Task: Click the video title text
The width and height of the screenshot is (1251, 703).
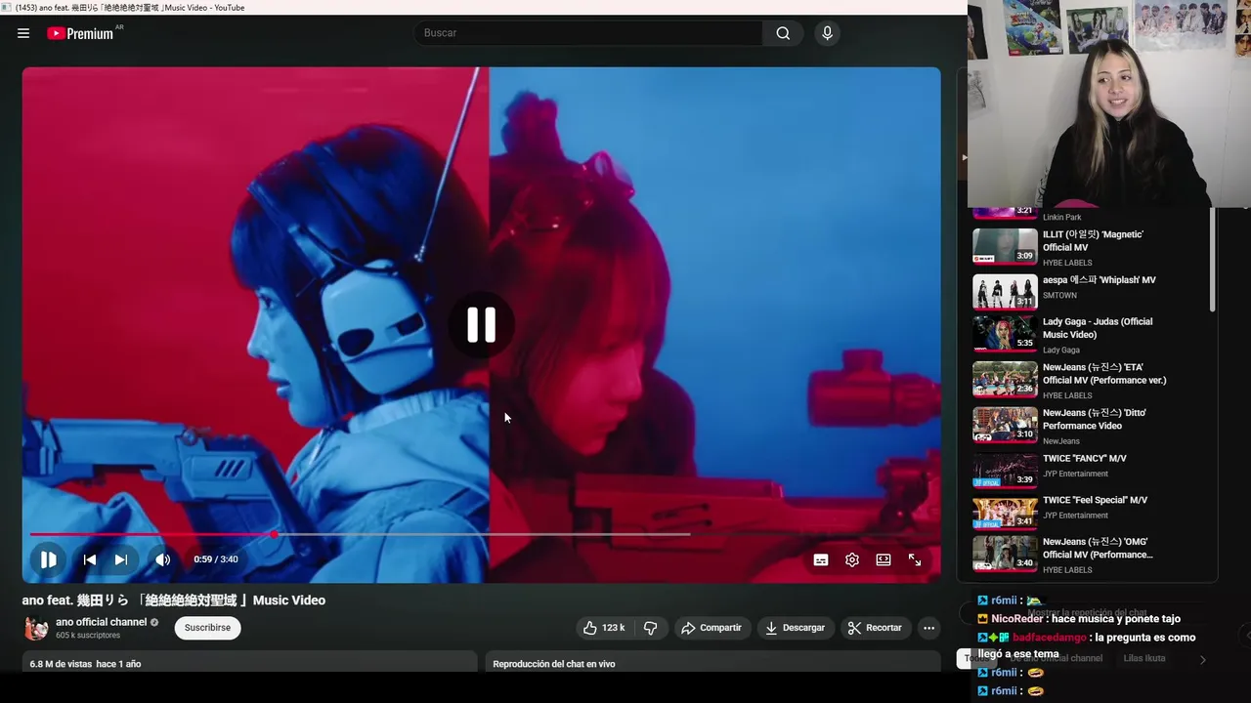Action: (x=174, y=600)
